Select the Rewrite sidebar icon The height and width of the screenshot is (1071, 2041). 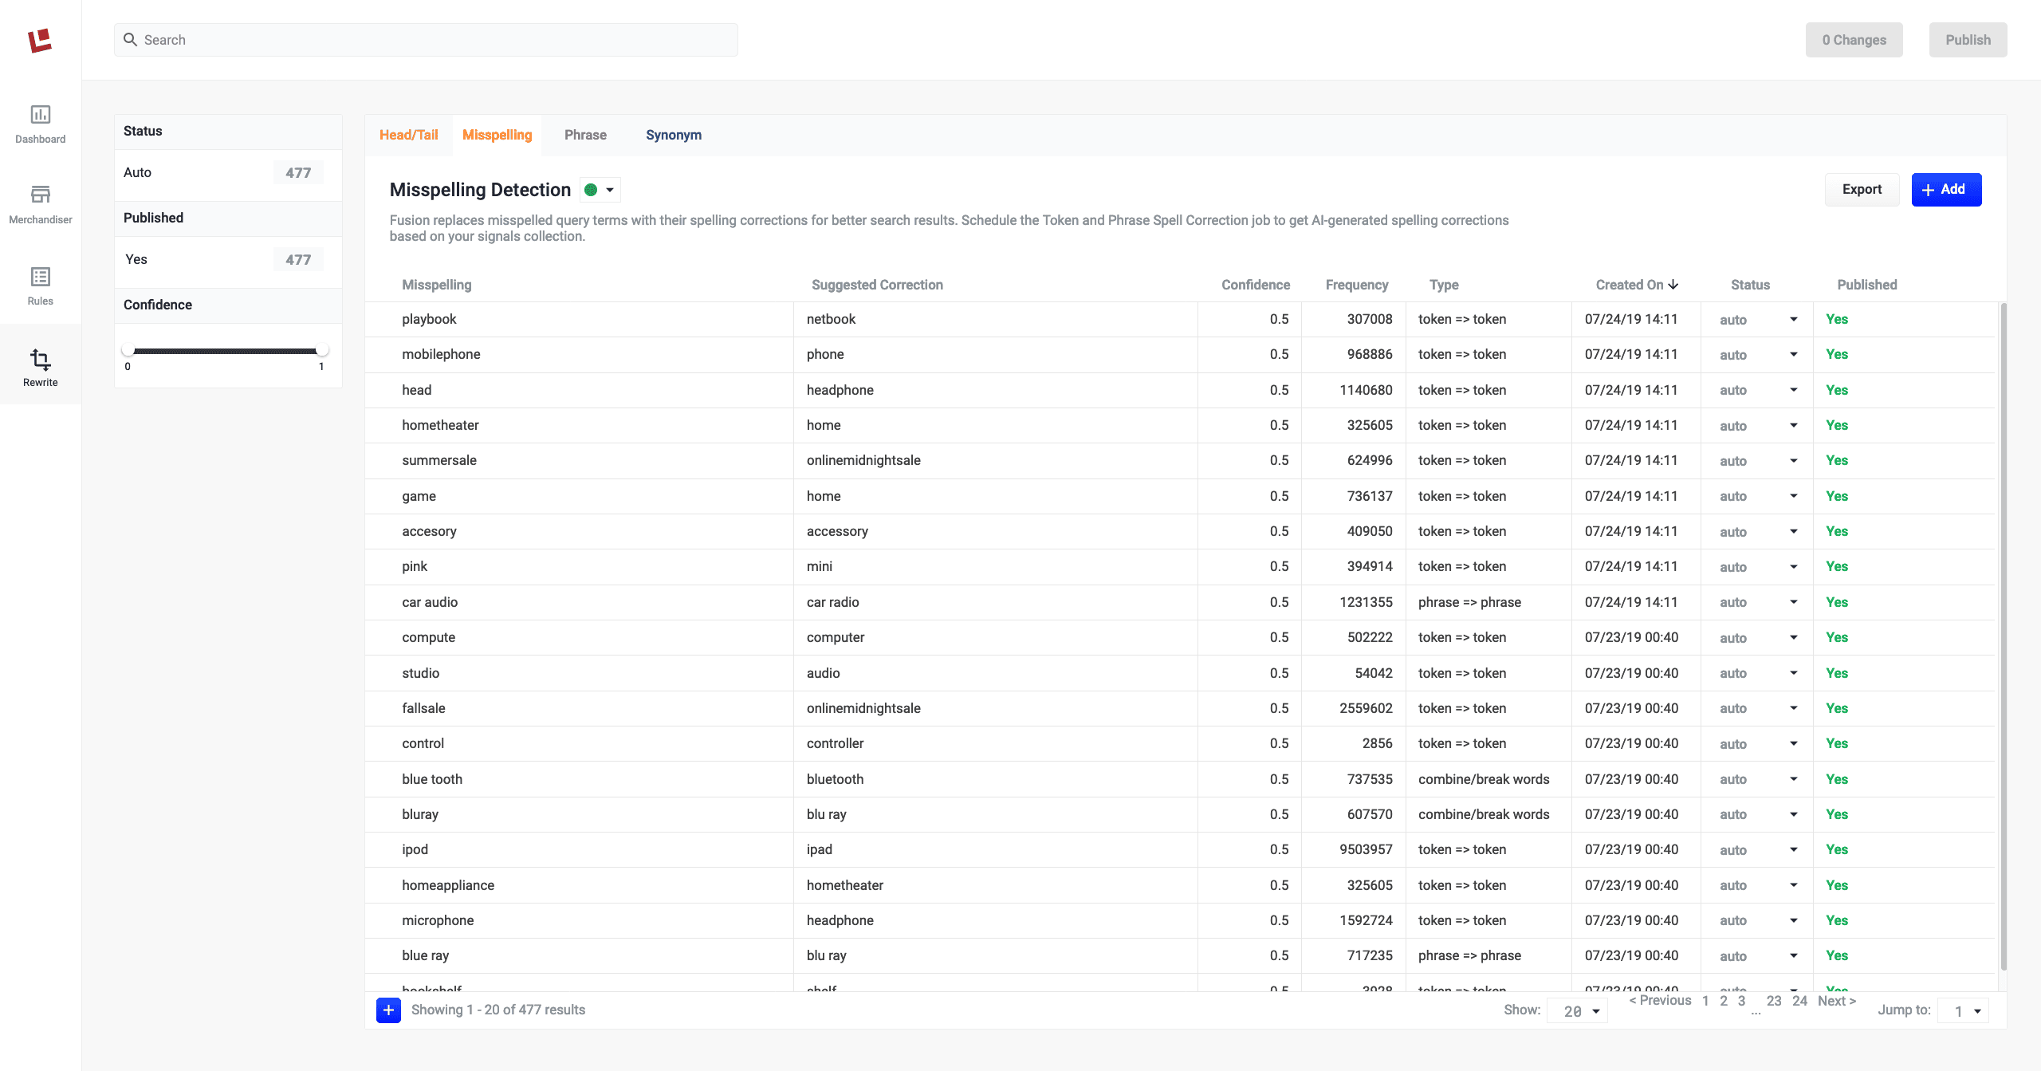[40, 365]
